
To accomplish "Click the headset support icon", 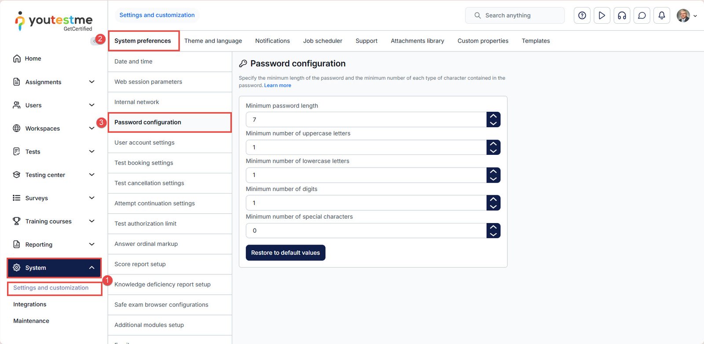I will point(622,15).
